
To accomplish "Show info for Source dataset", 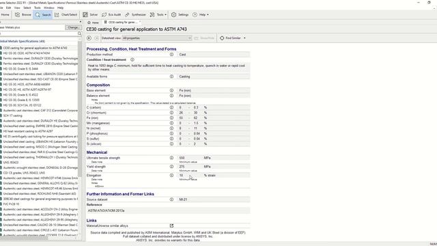I will (x=171, y=200).
